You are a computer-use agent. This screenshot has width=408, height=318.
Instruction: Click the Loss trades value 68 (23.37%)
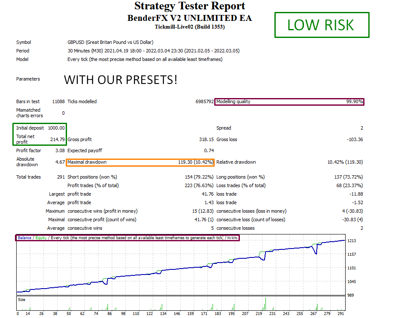coord(350,185)
